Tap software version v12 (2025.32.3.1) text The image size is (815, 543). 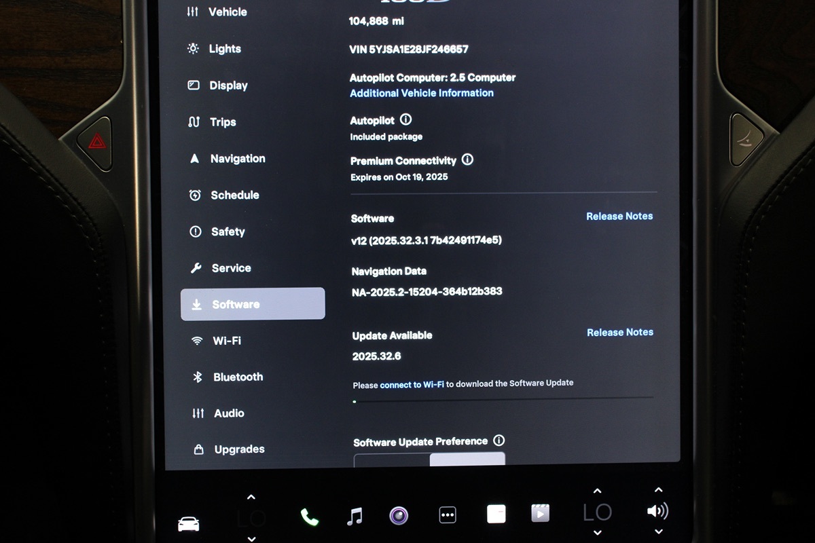(x=427, y=240)
